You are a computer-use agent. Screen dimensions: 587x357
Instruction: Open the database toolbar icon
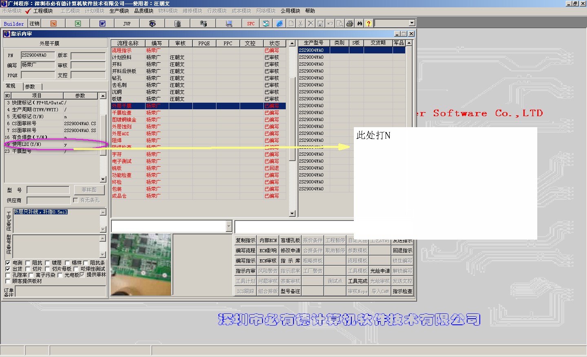click(177, 24)
